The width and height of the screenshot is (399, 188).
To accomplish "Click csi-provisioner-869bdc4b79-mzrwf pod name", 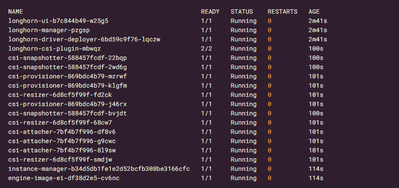I will tap(68, 76).
